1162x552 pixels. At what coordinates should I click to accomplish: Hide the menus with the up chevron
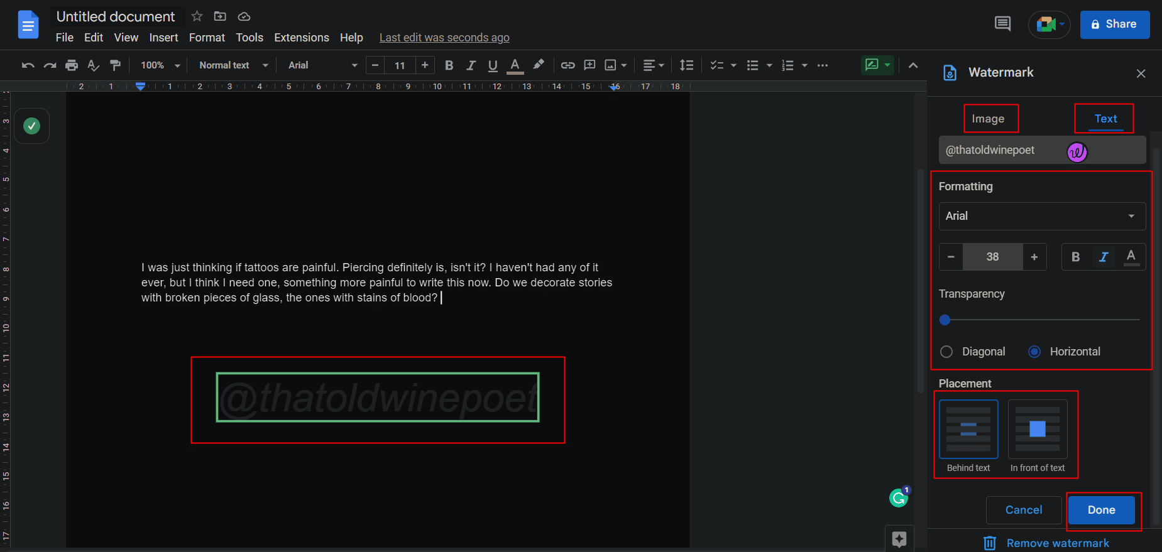click(913, 65)
